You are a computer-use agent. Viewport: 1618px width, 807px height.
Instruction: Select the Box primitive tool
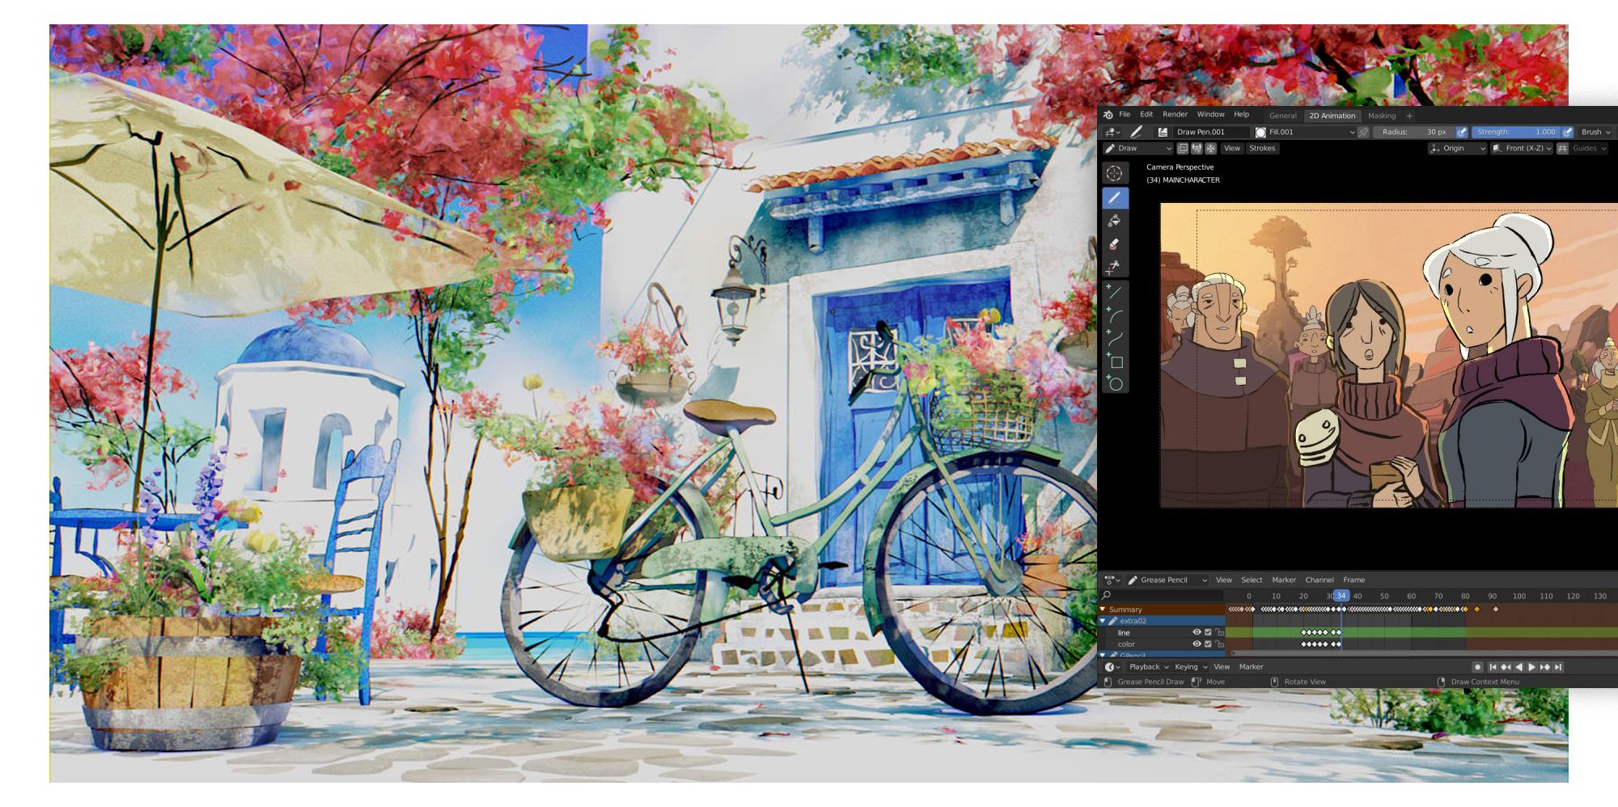click(1116, 362)
